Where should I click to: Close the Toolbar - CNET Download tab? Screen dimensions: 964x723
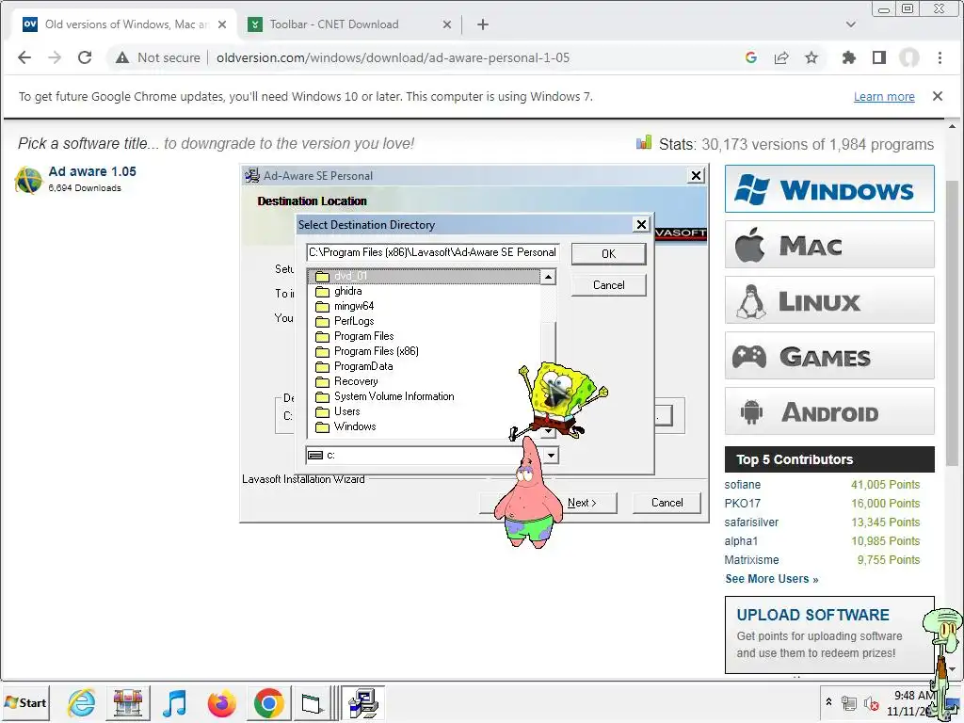(x=447, y=24)
